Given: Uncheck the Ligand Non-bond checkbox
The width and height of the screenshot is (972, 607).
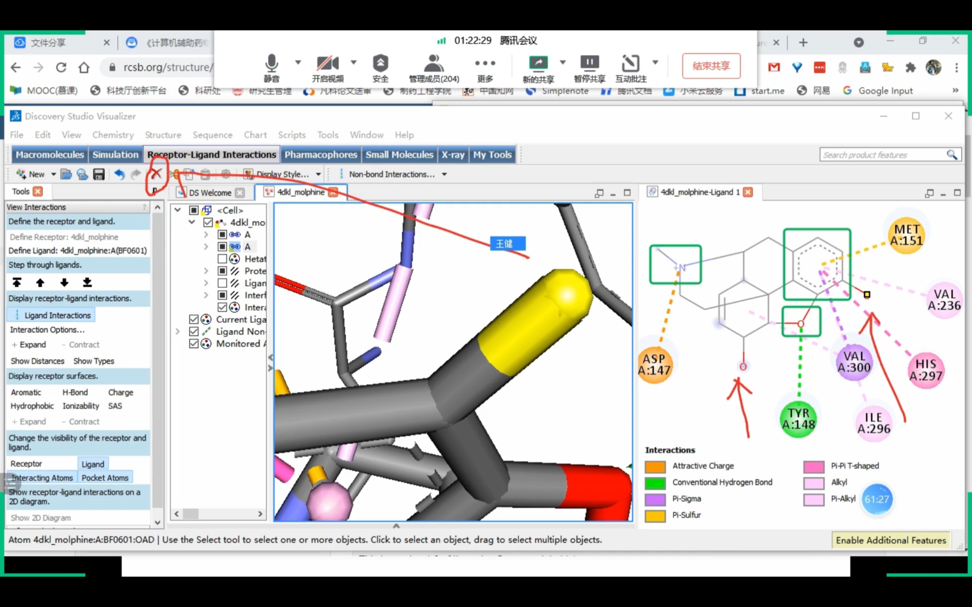Looking at the screenshot, I should pos(194,331).
